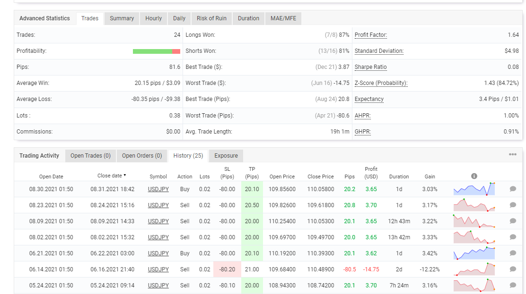Open comment bubble for 05.24.2021 trade

click(513, 286)
